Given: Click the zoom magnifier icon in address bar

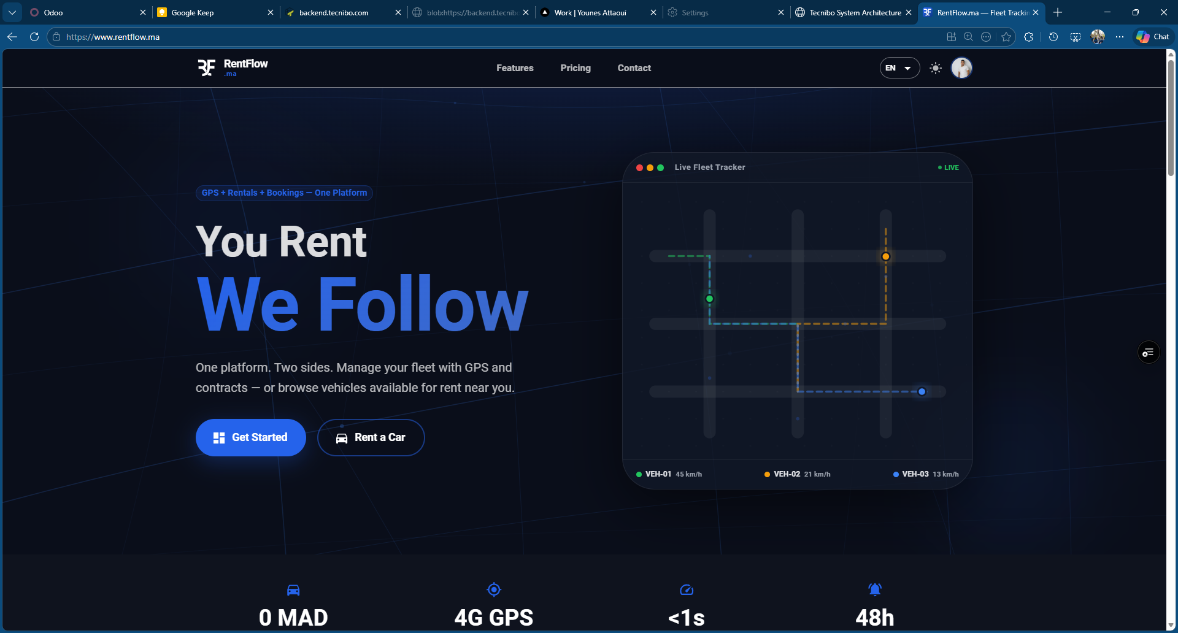Looking at the screenshot, I should 969,37.
